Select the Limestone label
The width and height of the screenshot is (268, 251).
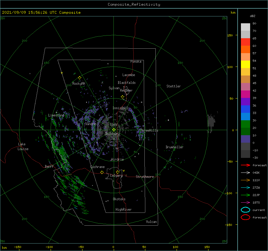56,115
